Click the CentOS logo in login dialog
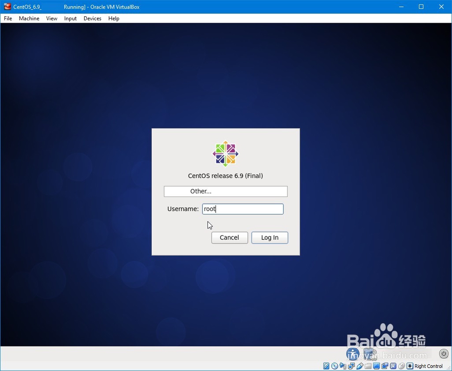 (x=226, y=154)
